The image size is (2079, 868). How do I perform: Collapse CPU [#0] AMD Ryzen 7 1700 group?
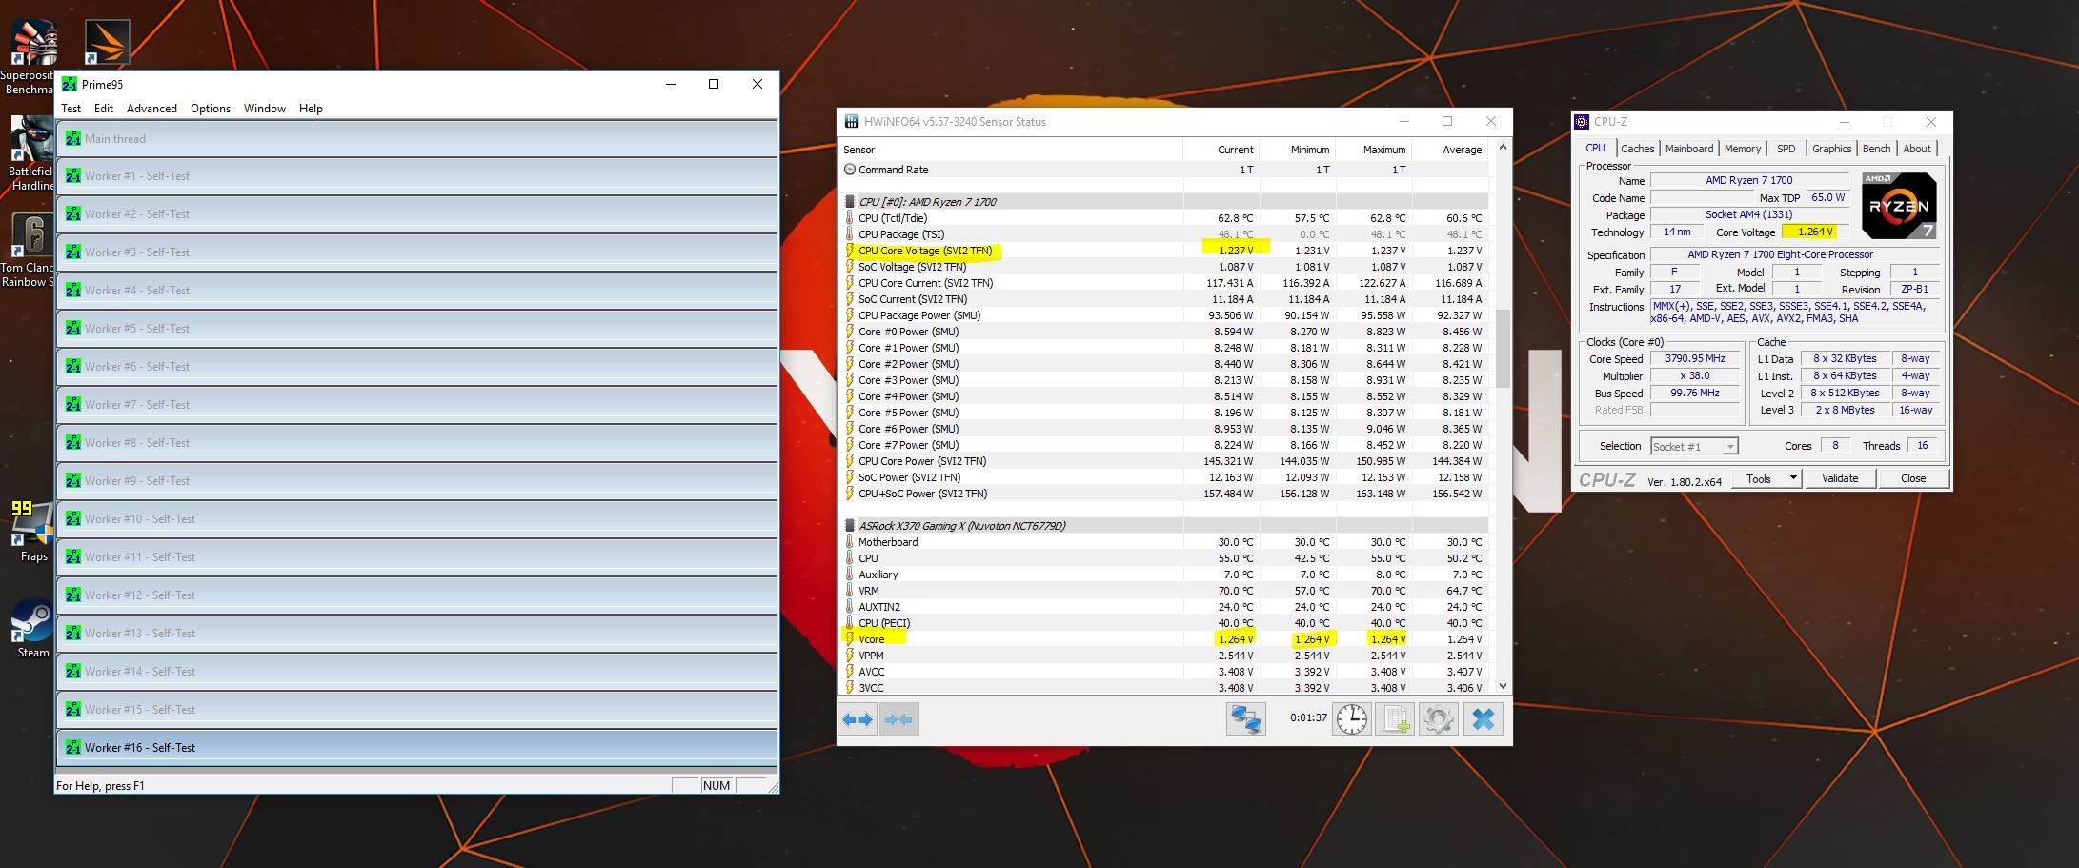[850, 202]
